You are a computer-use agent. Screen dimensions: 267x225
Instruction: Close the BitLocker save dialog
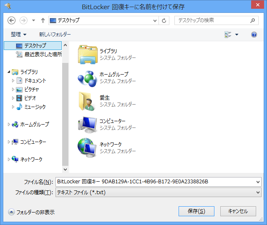(258, 5)
